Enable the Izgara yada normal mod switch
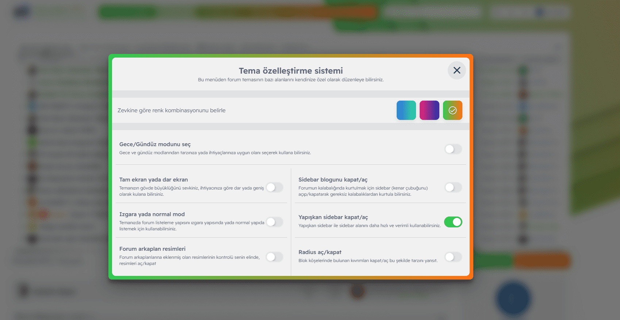Viewport: 620px width, 320px height. coord(274,222)
